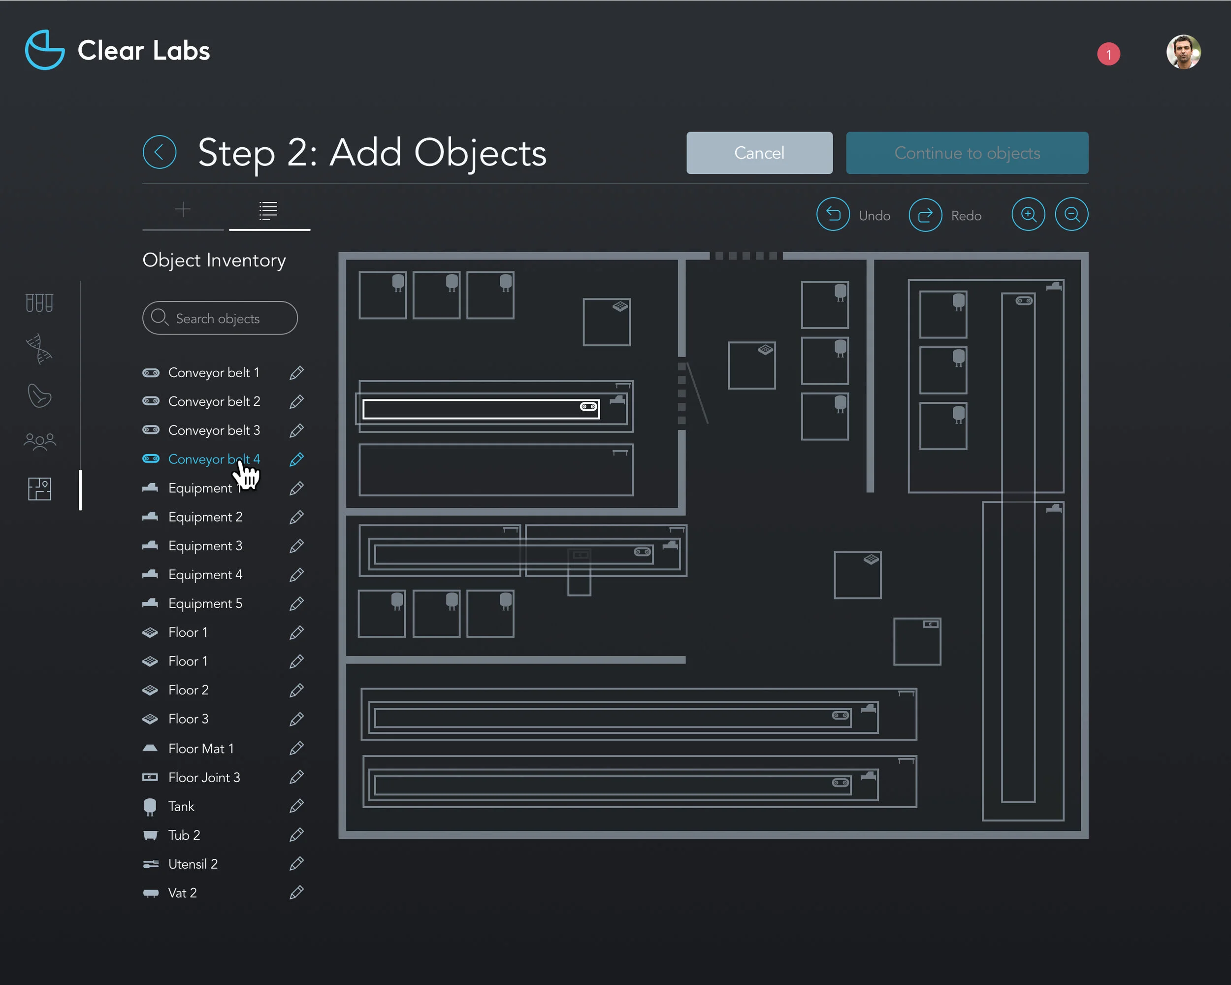Go back with the circular arrow
This screenshot has height=985, width=1231.
(x=160, y=153)
